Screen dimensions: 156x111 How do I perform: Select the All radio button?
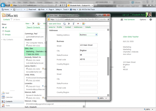pyautogui.click(x=3, y=27)
